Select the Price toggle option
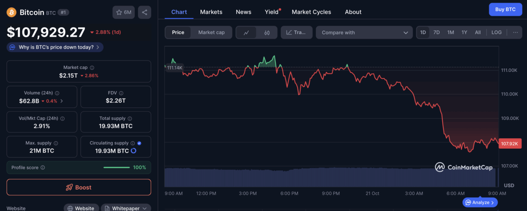 178,32
